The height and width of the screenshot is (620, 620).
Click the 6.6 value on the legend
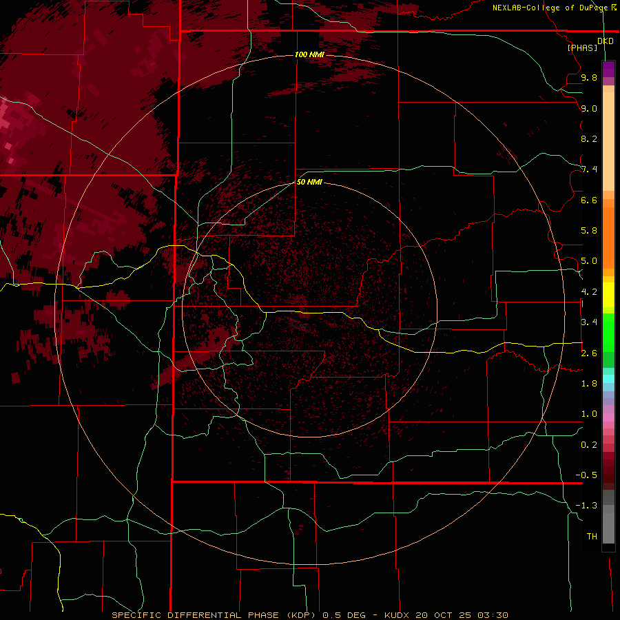(589, 200)
